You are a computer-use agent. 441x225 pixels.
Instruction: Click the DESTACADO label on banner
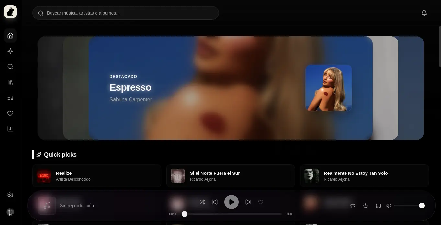[x=123, y=77]
